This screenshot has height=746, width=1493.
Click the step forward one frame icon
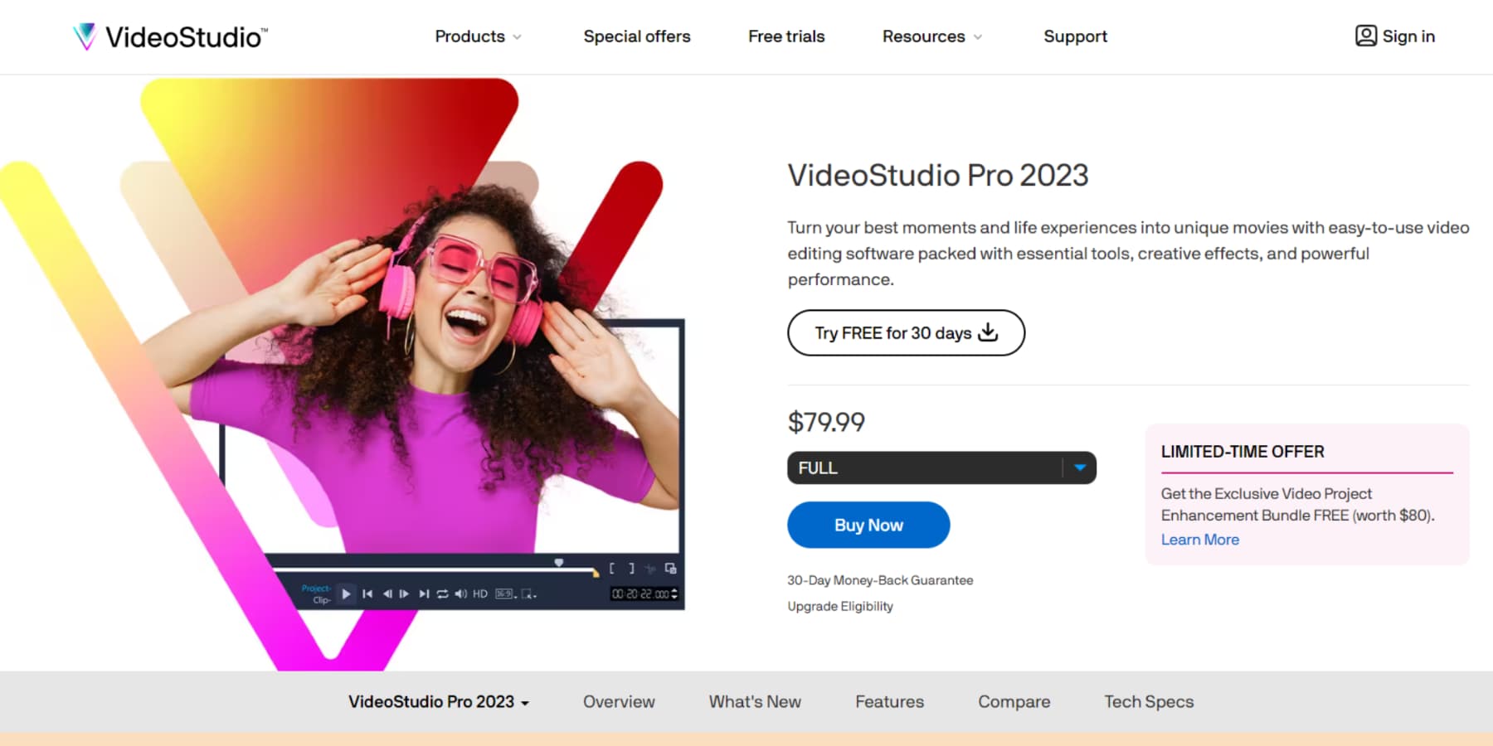click(x=405, y=593)
